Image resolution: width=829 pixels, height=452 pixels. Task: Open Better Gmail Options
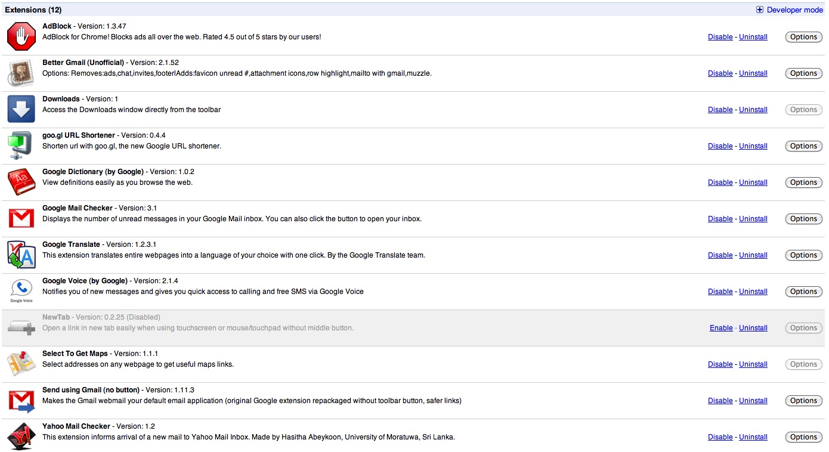point(803,73)
